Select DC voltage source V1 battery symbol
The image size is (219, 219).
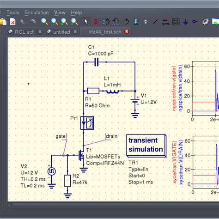click(135, 101)
